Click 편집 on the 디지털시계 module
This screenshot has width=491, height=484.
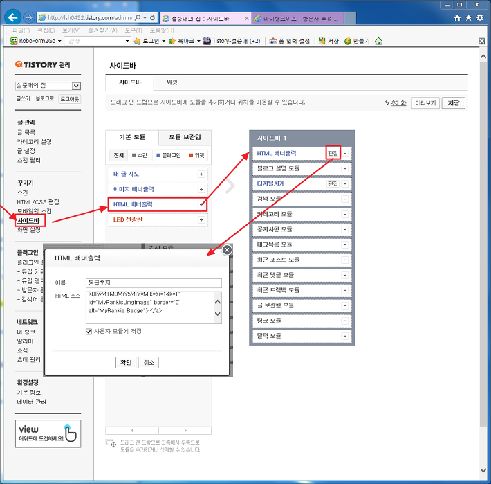pyautogui.click(x=333, y=183)
